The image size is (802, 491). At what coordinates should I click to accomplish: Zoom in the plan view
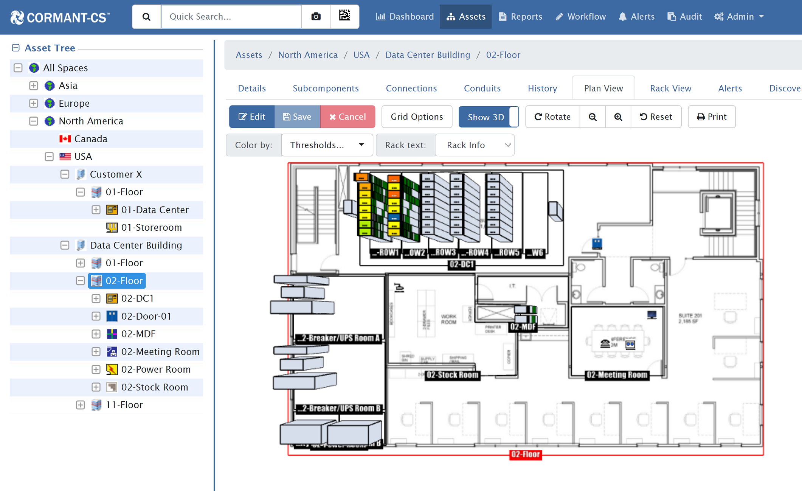click(x=618, y=117)
